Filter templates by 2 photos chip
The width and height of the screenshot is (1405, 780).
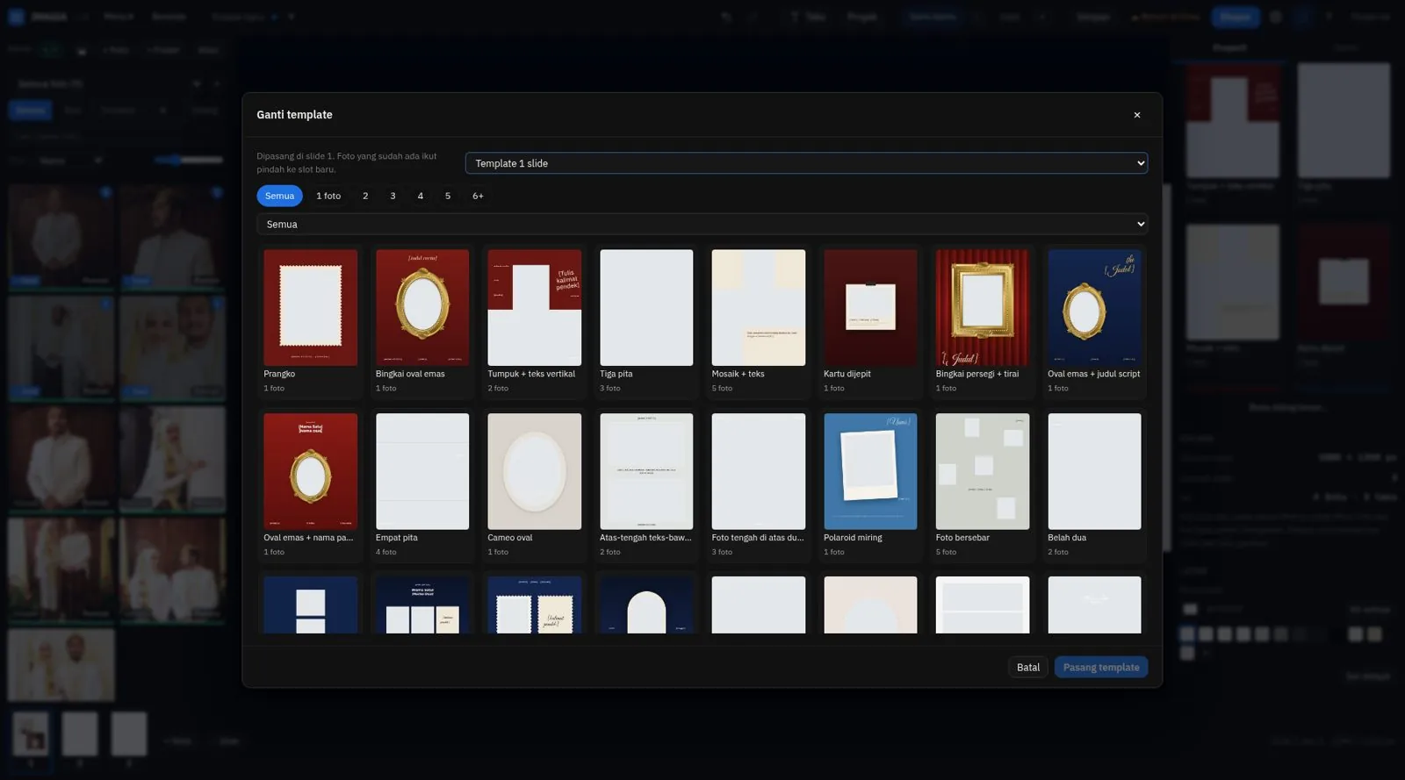(x=365, y=196)
